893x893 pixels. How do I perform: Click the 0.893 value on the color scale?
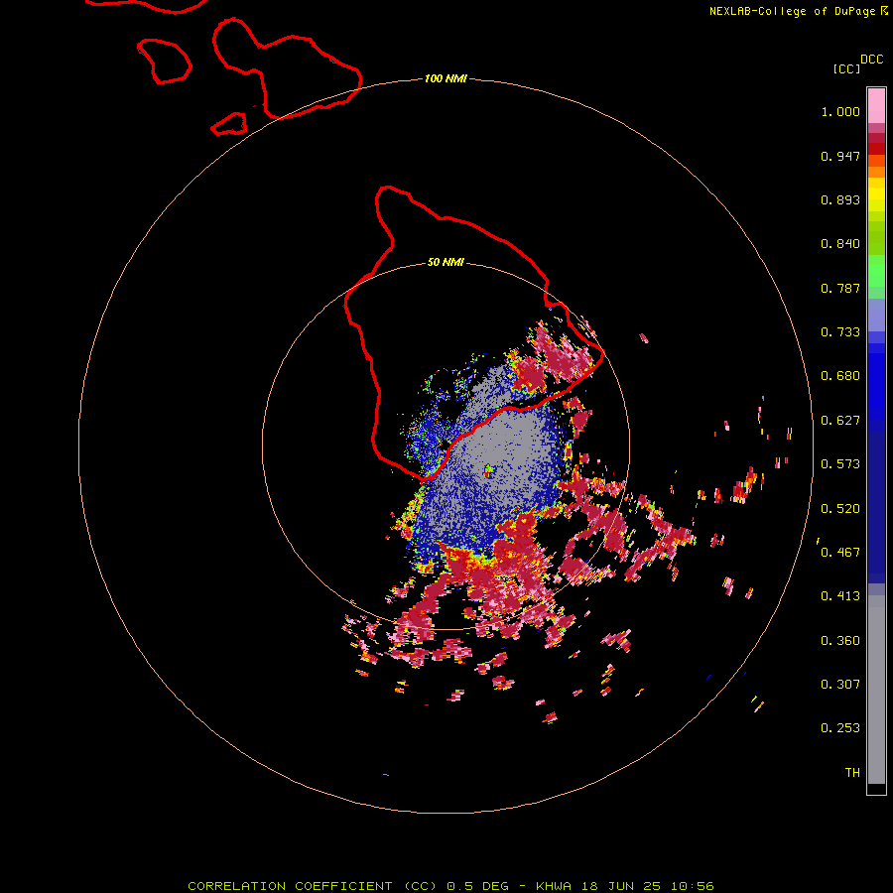840,199
